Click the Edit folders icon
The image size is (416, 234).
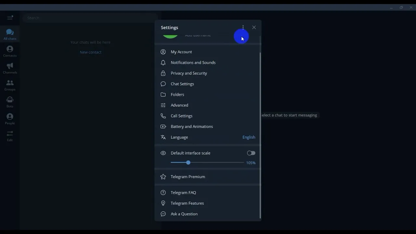click(10, 136)
